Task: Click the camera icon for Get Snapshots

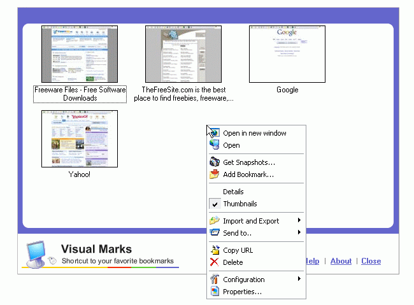Action: 215,162
